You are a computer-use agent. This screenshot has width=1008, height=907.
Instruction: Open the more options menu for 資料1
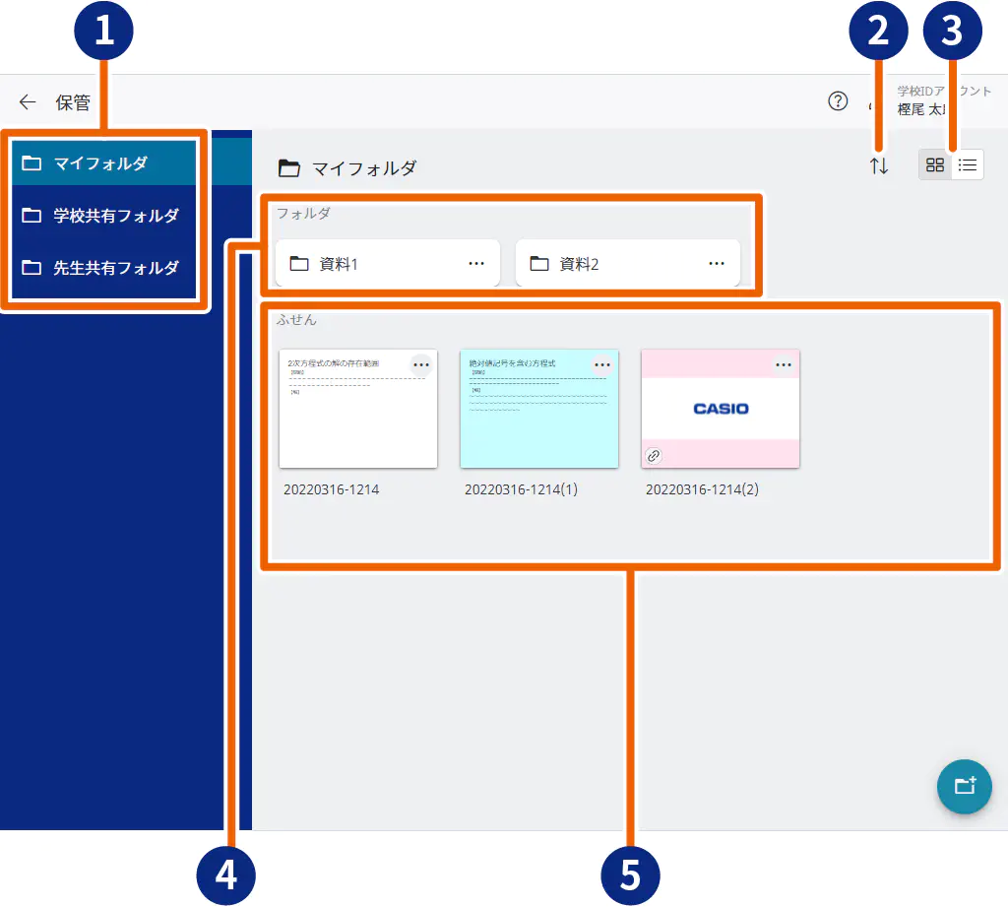tap(476, 264)
